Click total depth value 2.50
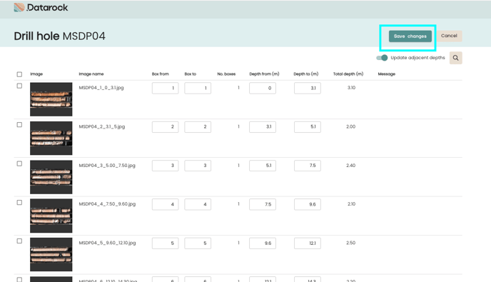The height and width of the screenshot is (282, 491). pyautogui.click(x=350, y=243)
